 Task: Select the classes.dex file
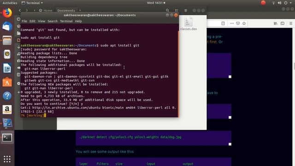pyautogui.click(x=189, y=24)
